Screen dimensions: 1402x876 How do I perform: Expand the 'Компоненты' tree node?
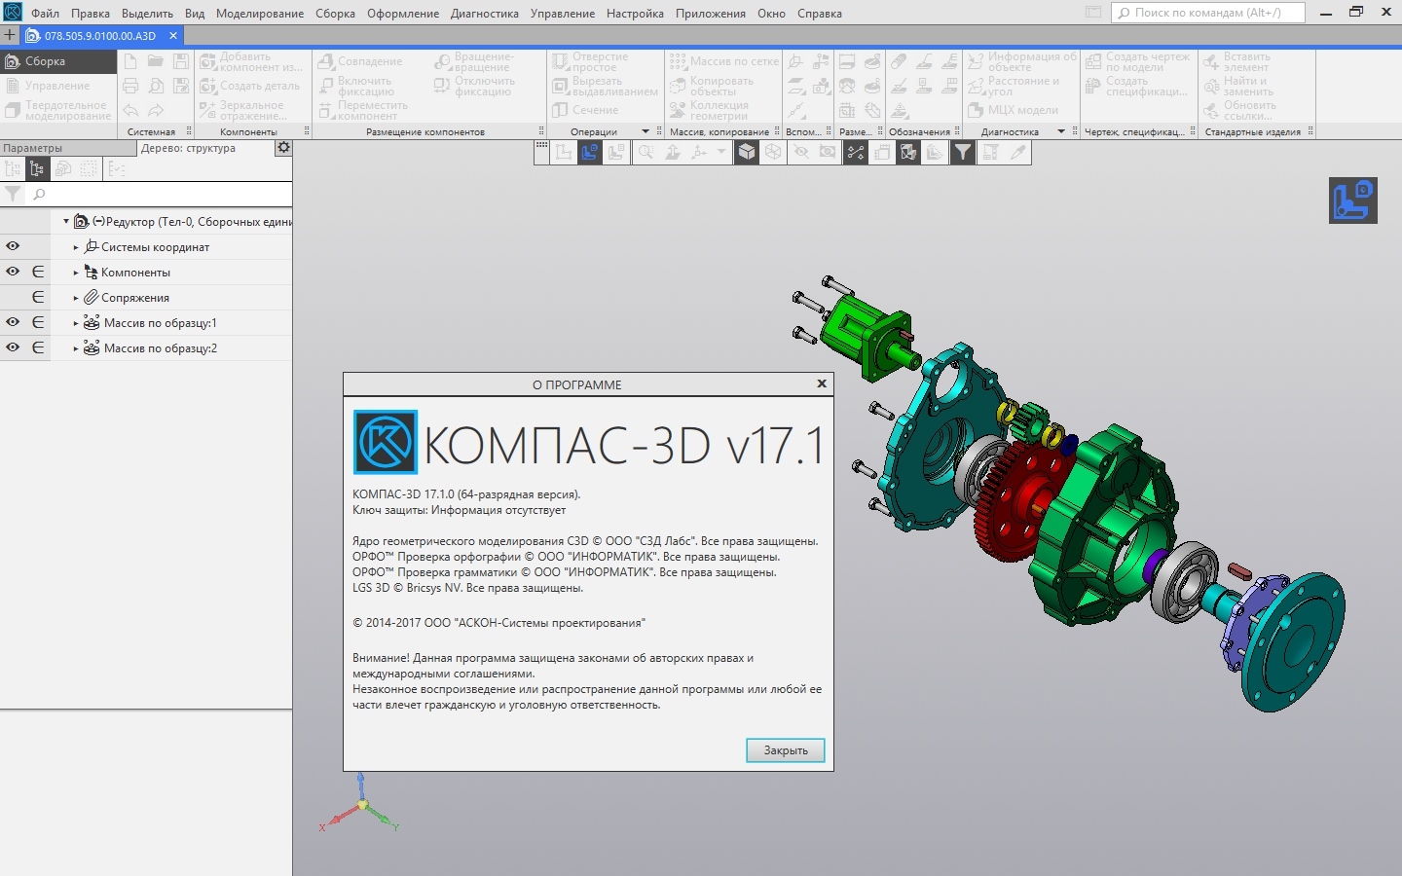pos(76,273)
